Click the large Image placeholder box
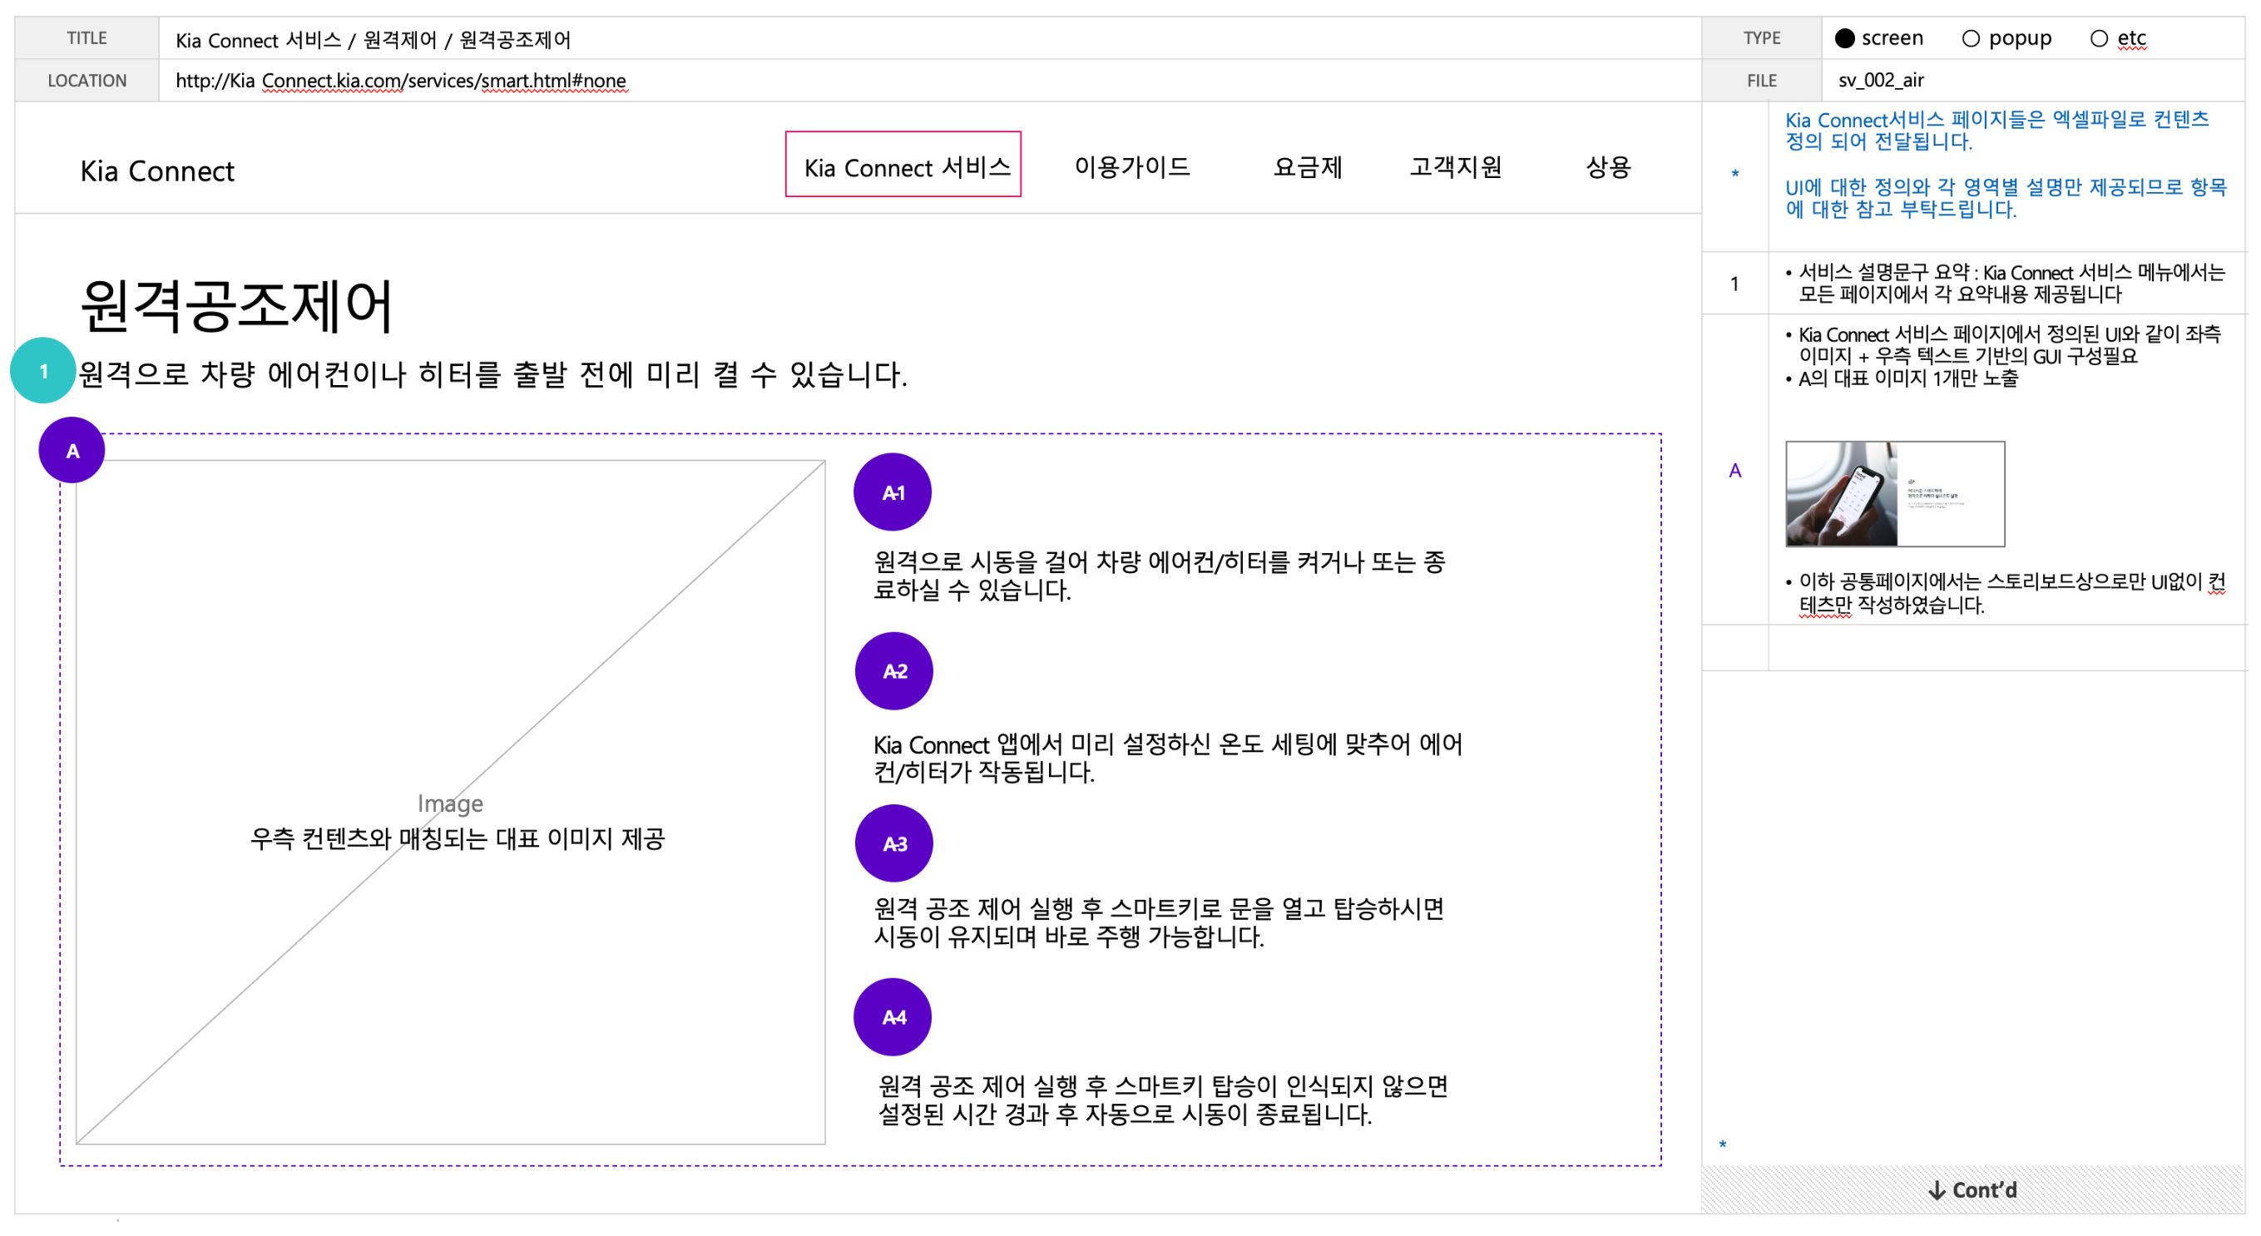The width and height of the screenshot is (2261, 1236). 450,802
